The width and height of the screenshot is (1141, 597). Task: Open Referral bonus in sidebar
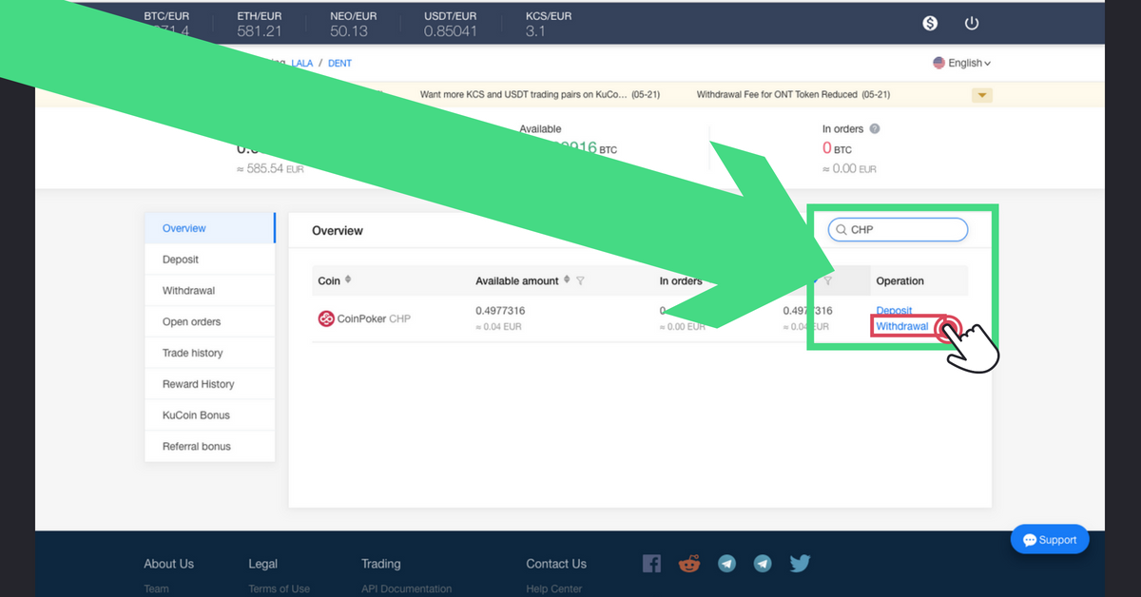[x=209, y=446]
